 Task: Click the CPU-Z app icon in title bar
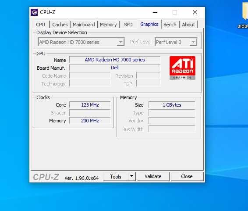pyautogui.click(x=34, y=12)
